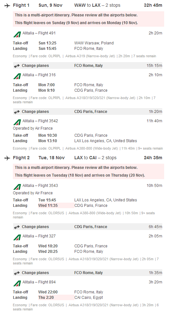Click the Flight 2 airplane icon
This screenshot has height=313, width=169.
(7, 158)
